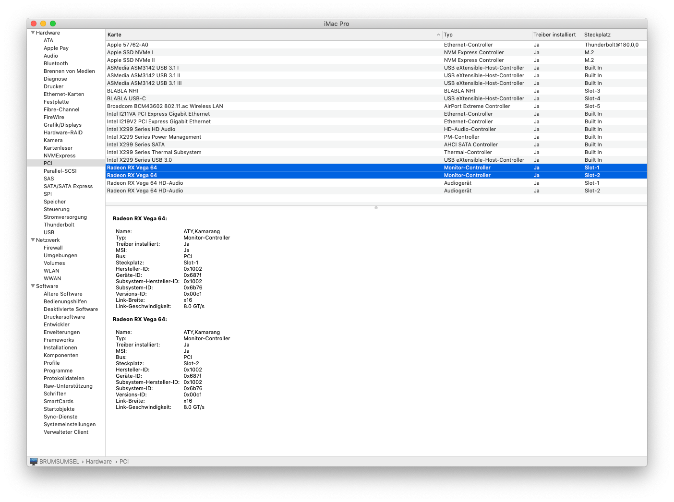Viewport: 674px width, 502px height.
Task: Select ATA in the sidebar
Action: pos(48,40)
